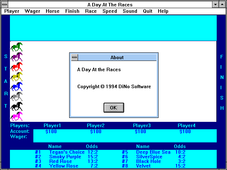Screen dimensions: 227x170
Task: Open the About dialog's system menu box
Action: [x=74, y=57]
